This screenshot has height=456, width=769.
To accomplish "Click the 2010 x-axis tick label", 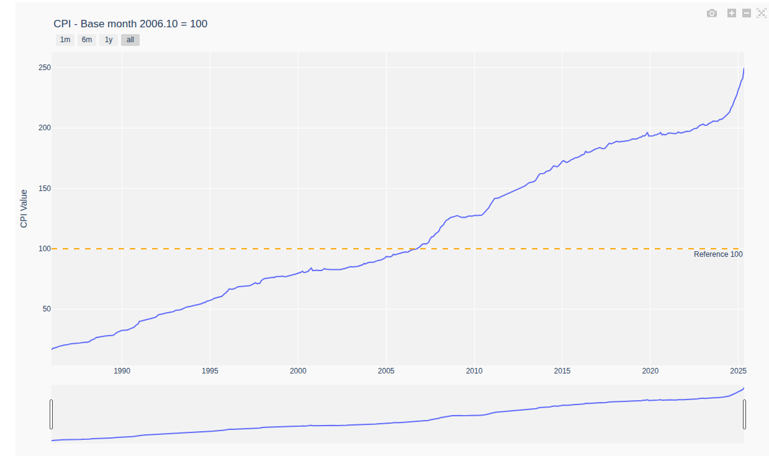I will click(x=474, y=371).
